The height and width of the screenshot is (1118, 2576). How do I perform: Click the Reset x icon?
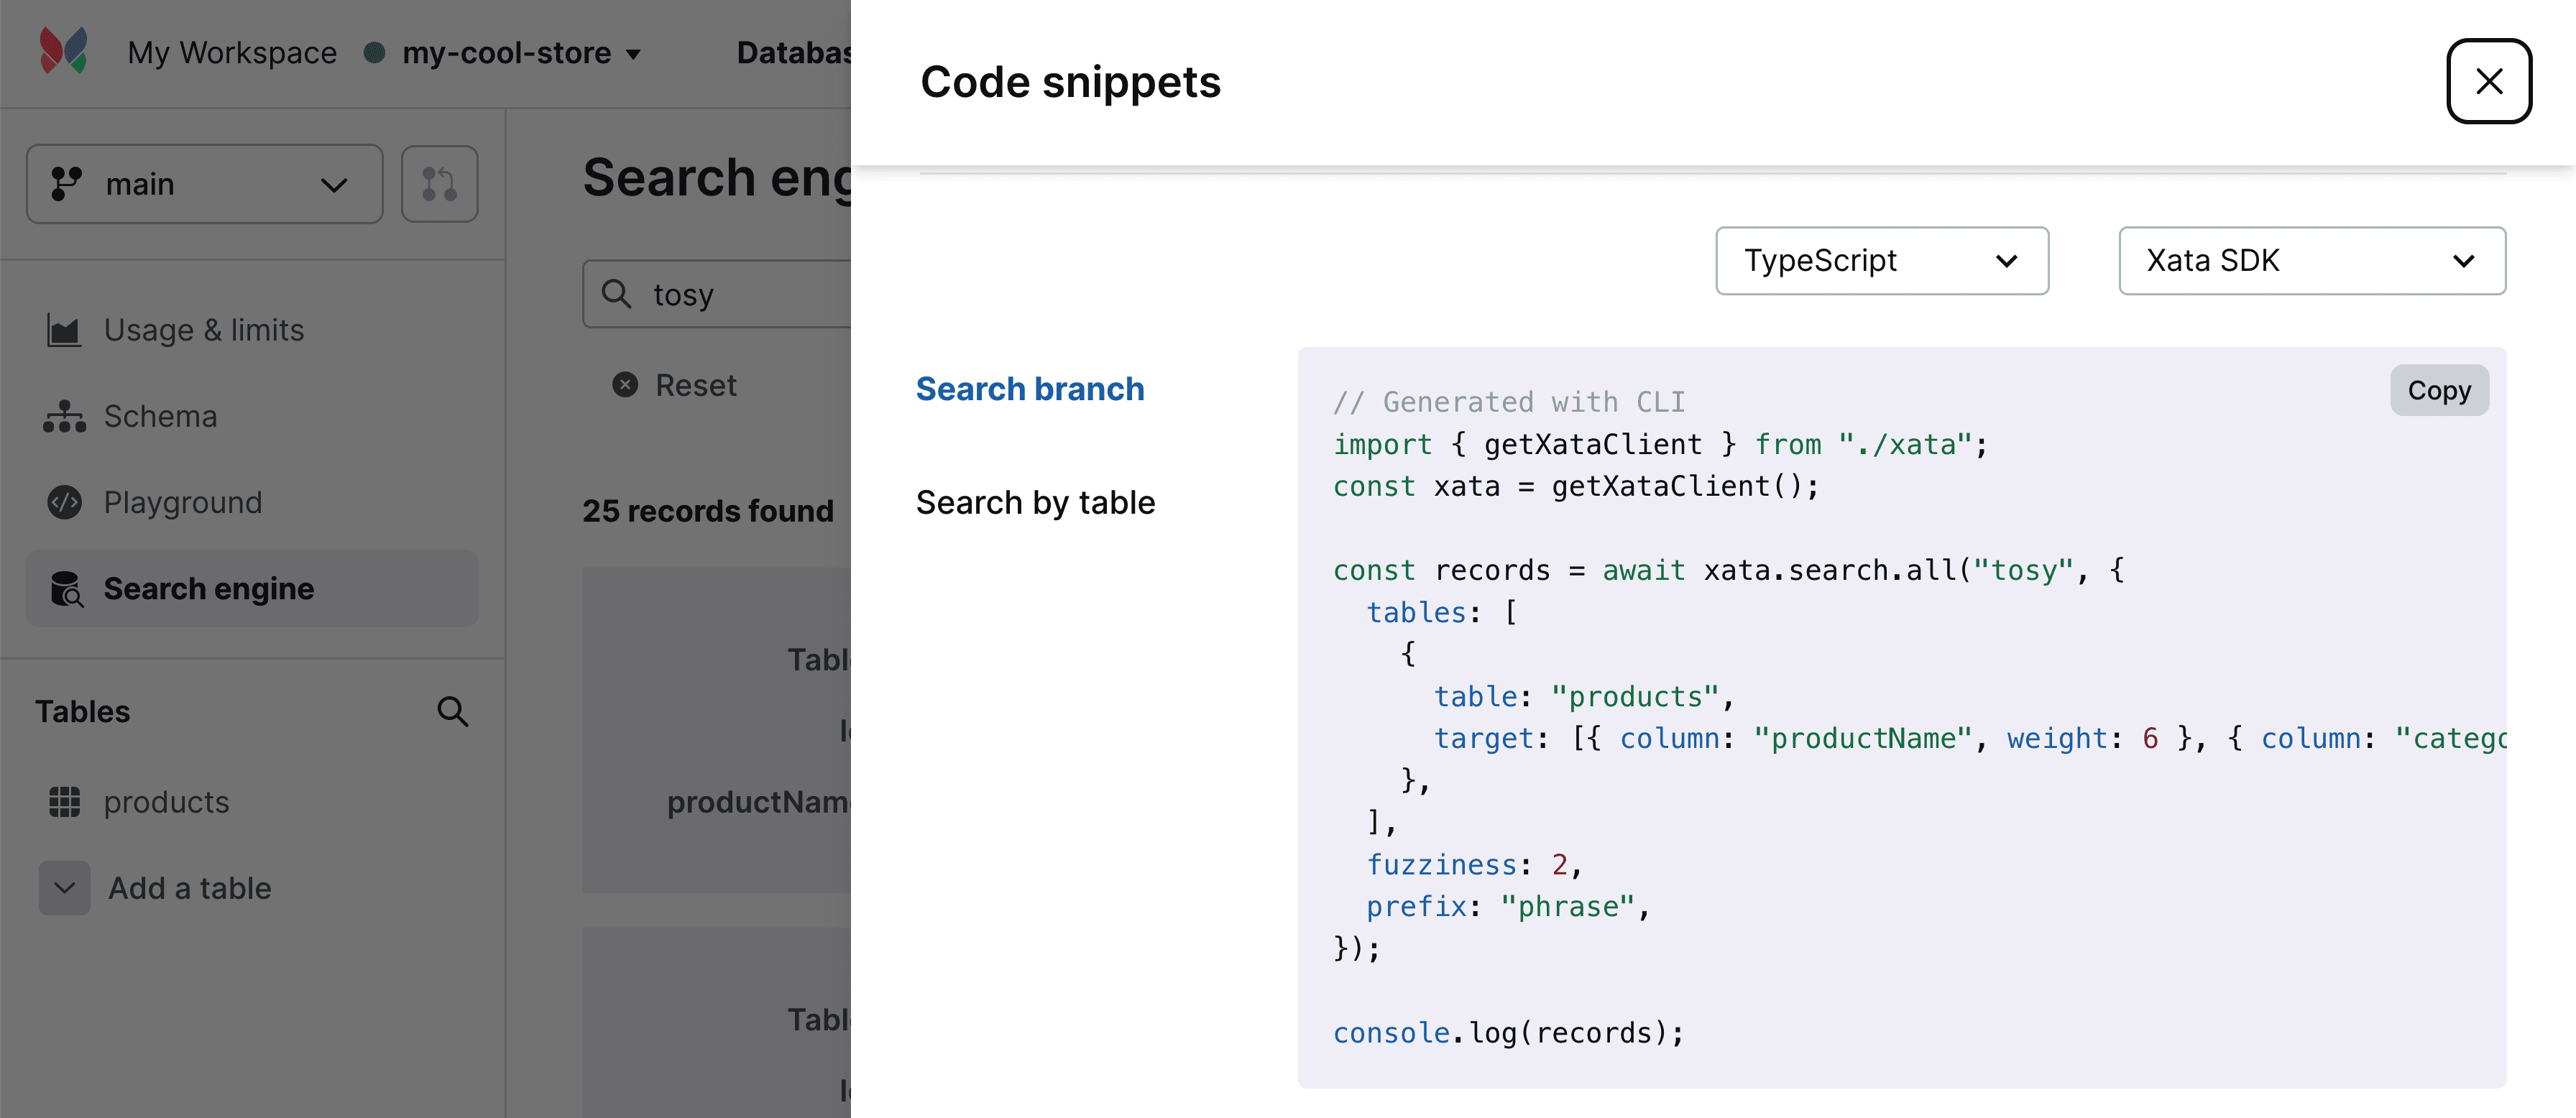tap(625, 385)
